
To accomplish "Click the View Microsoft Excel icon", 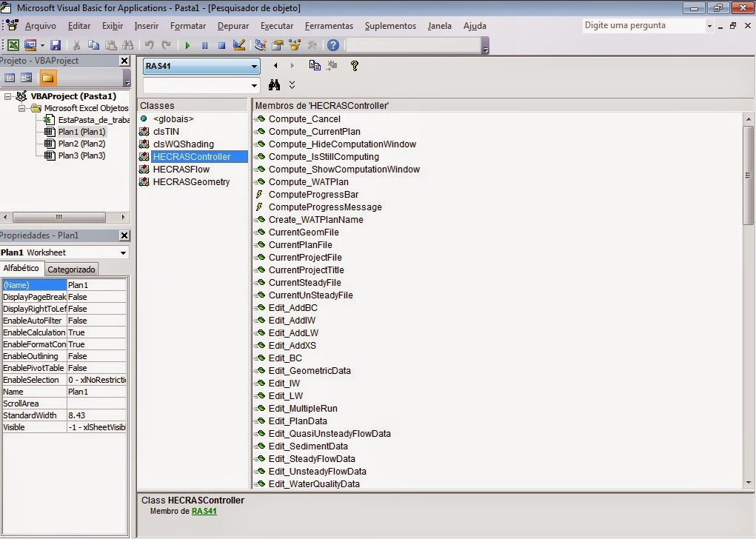I will click(13, 45).
